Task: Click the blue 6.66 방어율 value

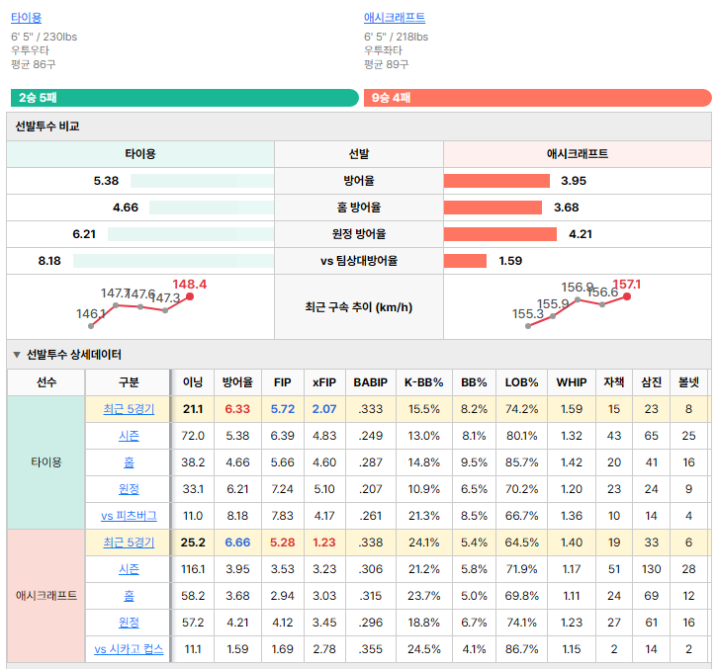Action: 237,543
